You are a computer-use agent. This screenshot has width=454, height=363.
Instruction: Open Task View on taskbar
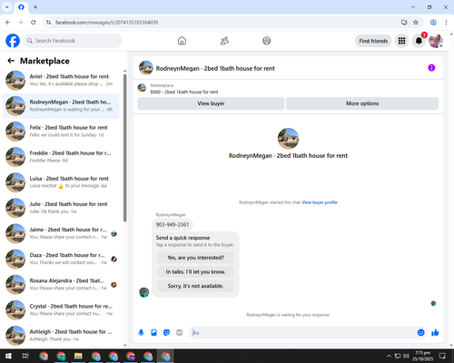pos(25,356)
